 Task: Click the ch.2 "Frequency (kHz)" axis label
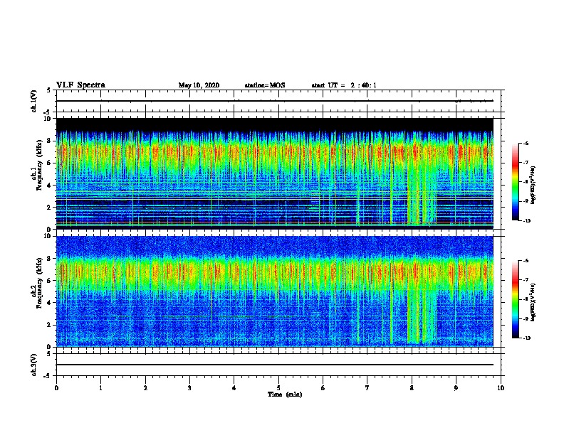click(x=39, y=283)
